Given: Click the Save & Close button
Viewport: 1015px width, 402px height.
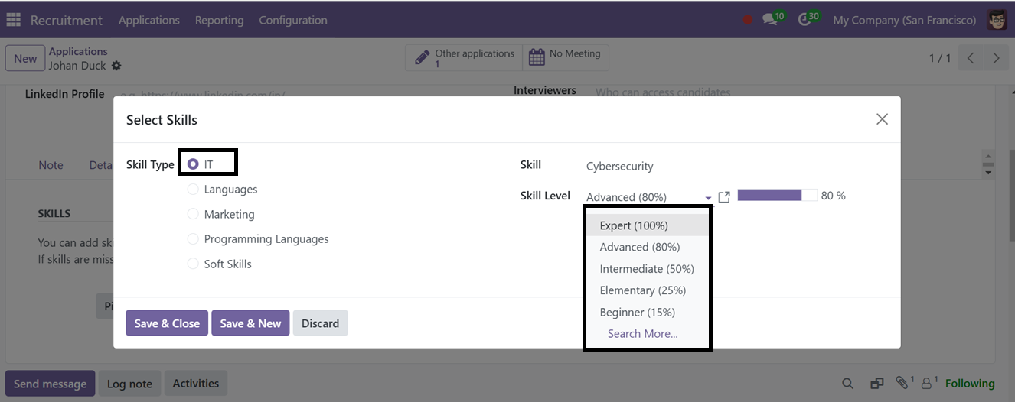Looking at the screenshot, I should click(x=167, y=323).
